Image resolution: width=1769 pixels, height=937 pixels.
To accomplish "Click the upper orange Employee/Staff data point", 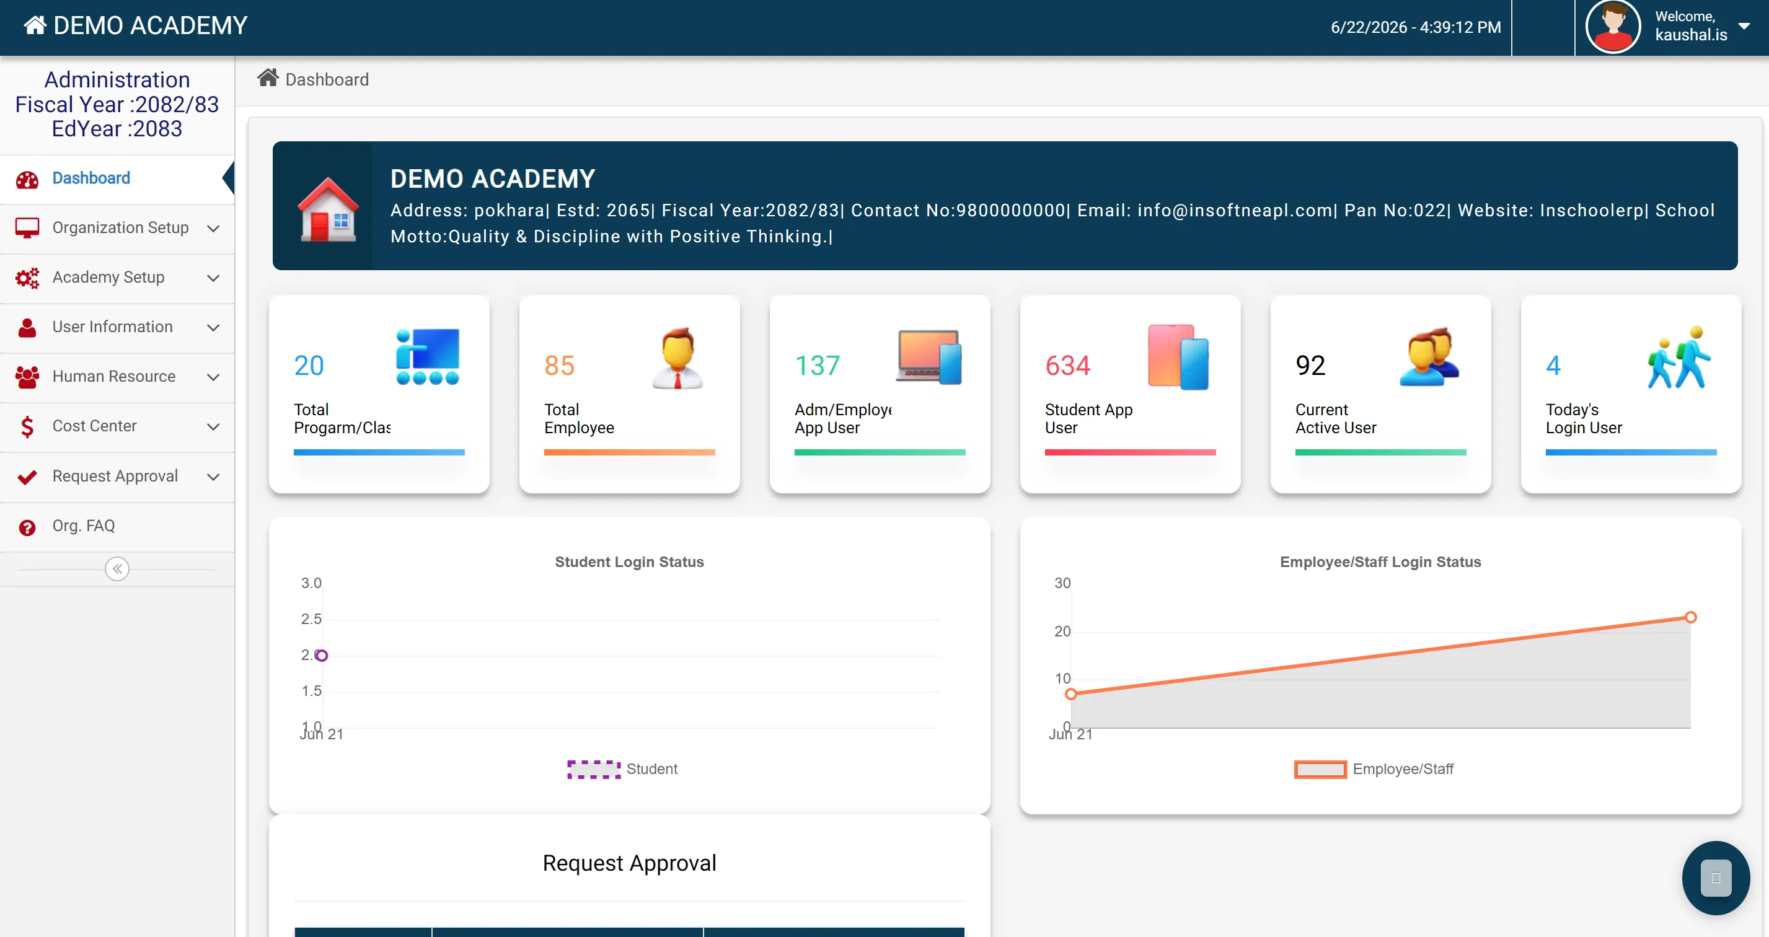I will pos(1691,617).
